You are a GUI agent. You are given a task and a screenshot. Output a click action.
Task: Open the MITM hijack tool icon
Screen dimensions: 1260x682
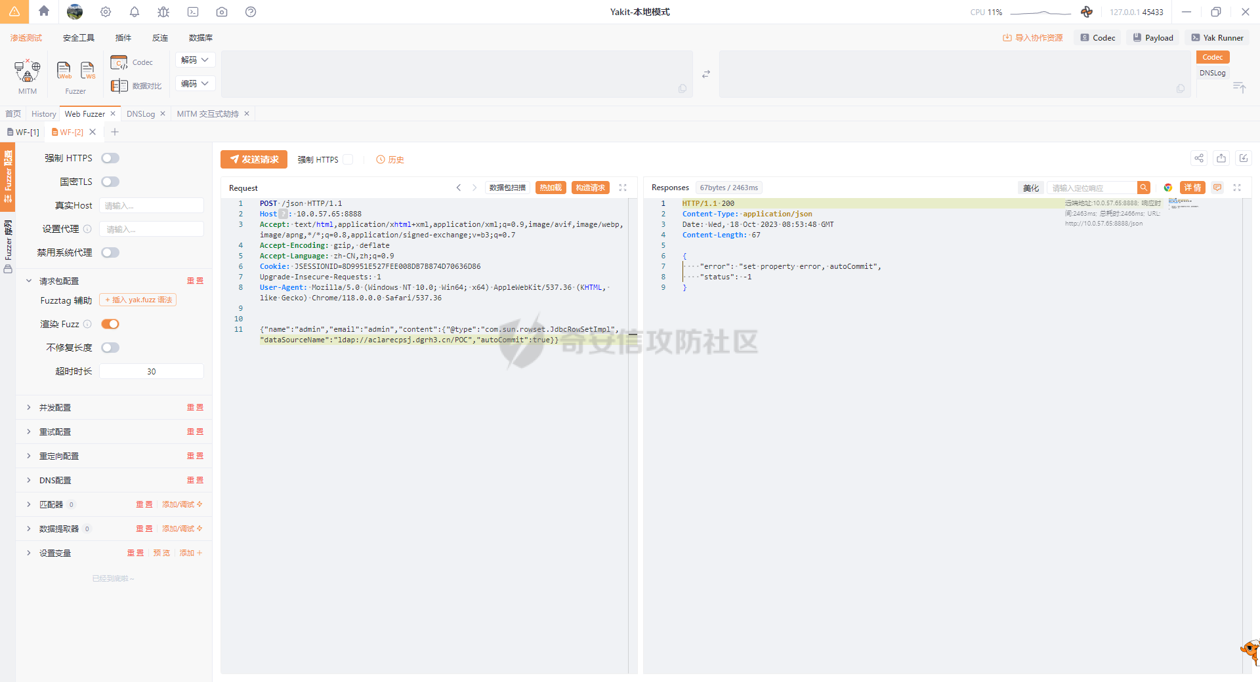(28, 71)
